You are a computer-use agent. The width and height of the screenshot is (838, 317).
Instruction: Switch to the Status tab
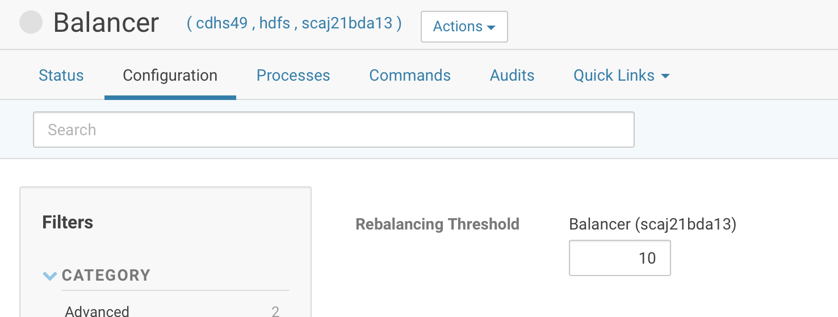click(61, 76)
